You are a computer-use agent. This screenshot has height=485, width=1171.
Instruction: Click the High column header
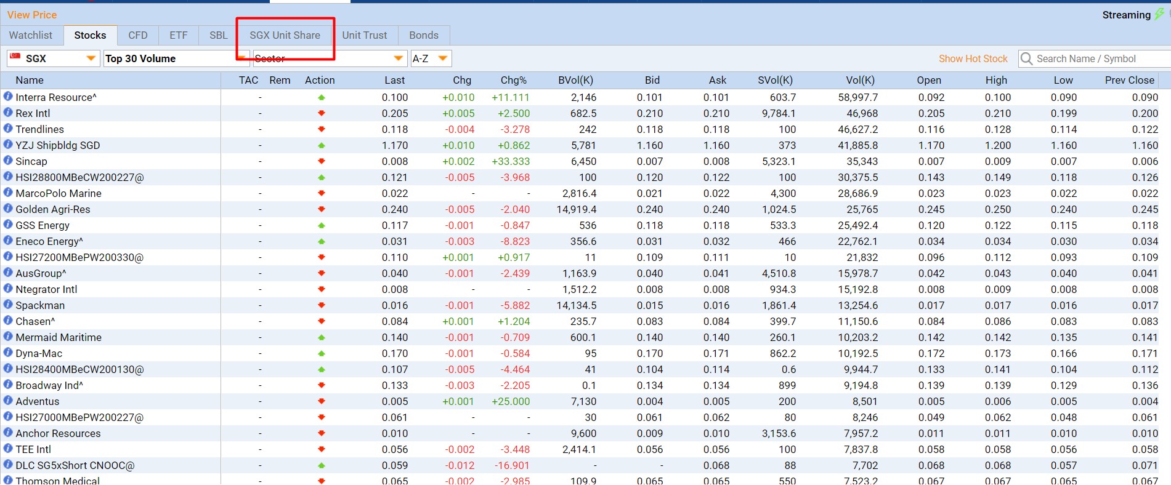tap(996, 80)
